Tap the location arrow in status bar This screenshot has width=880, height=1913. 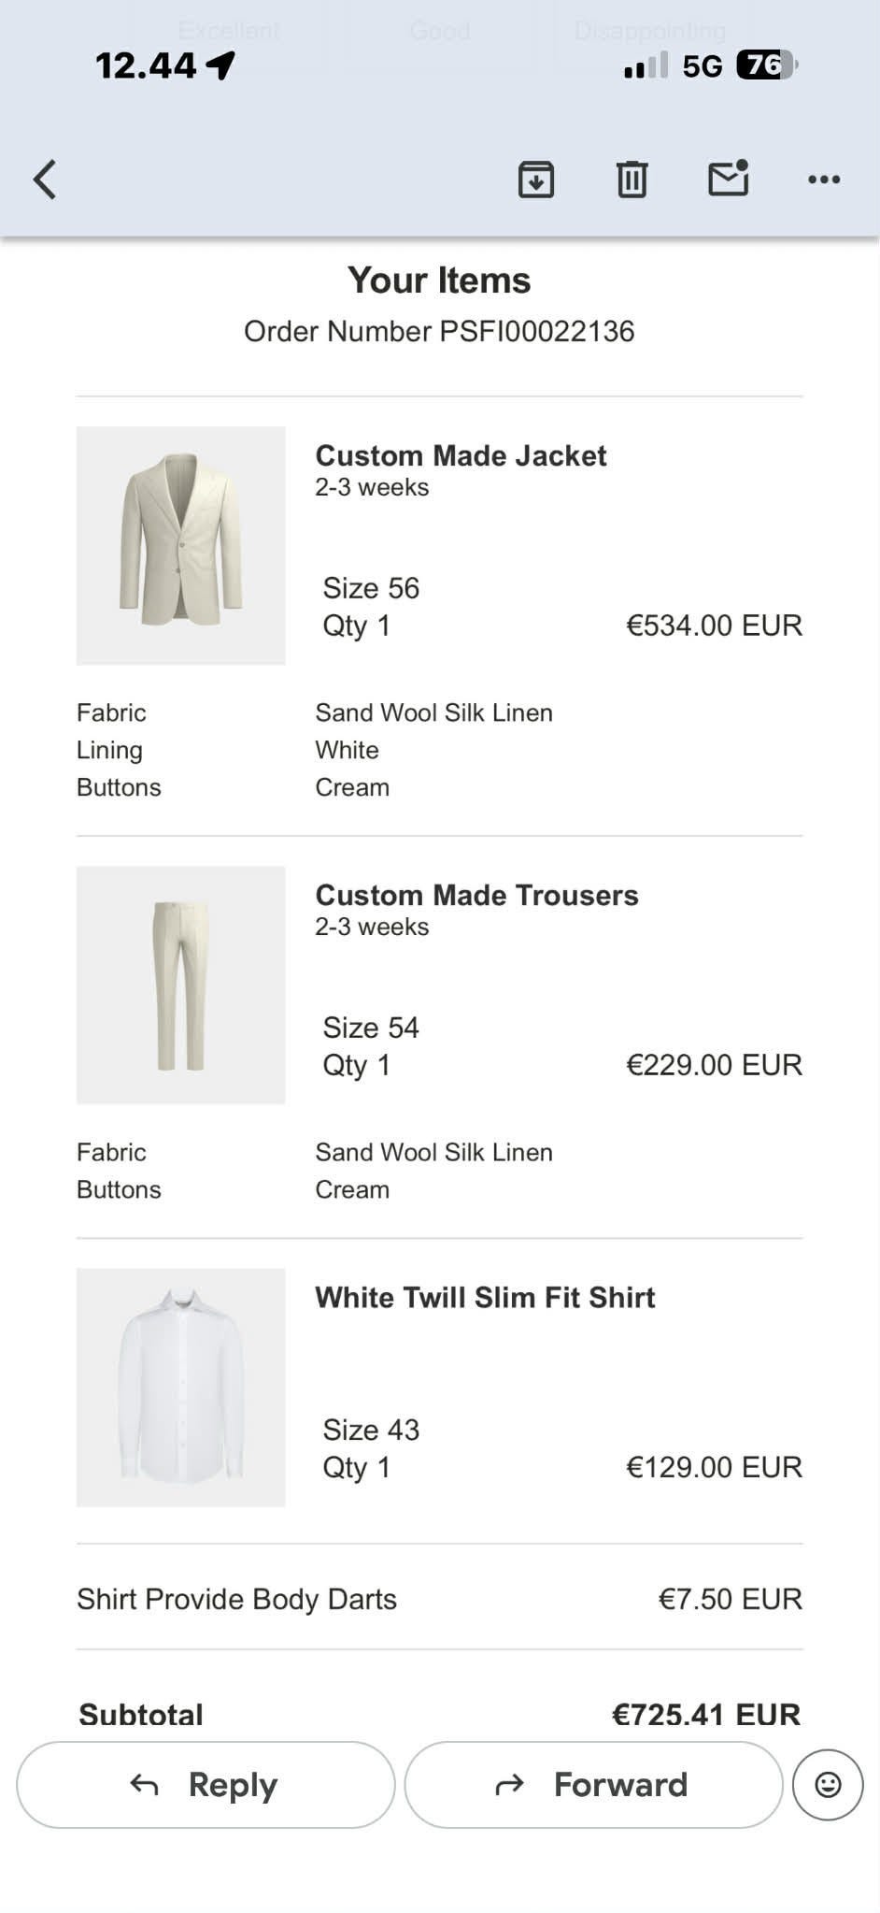(x=221, y=65)
